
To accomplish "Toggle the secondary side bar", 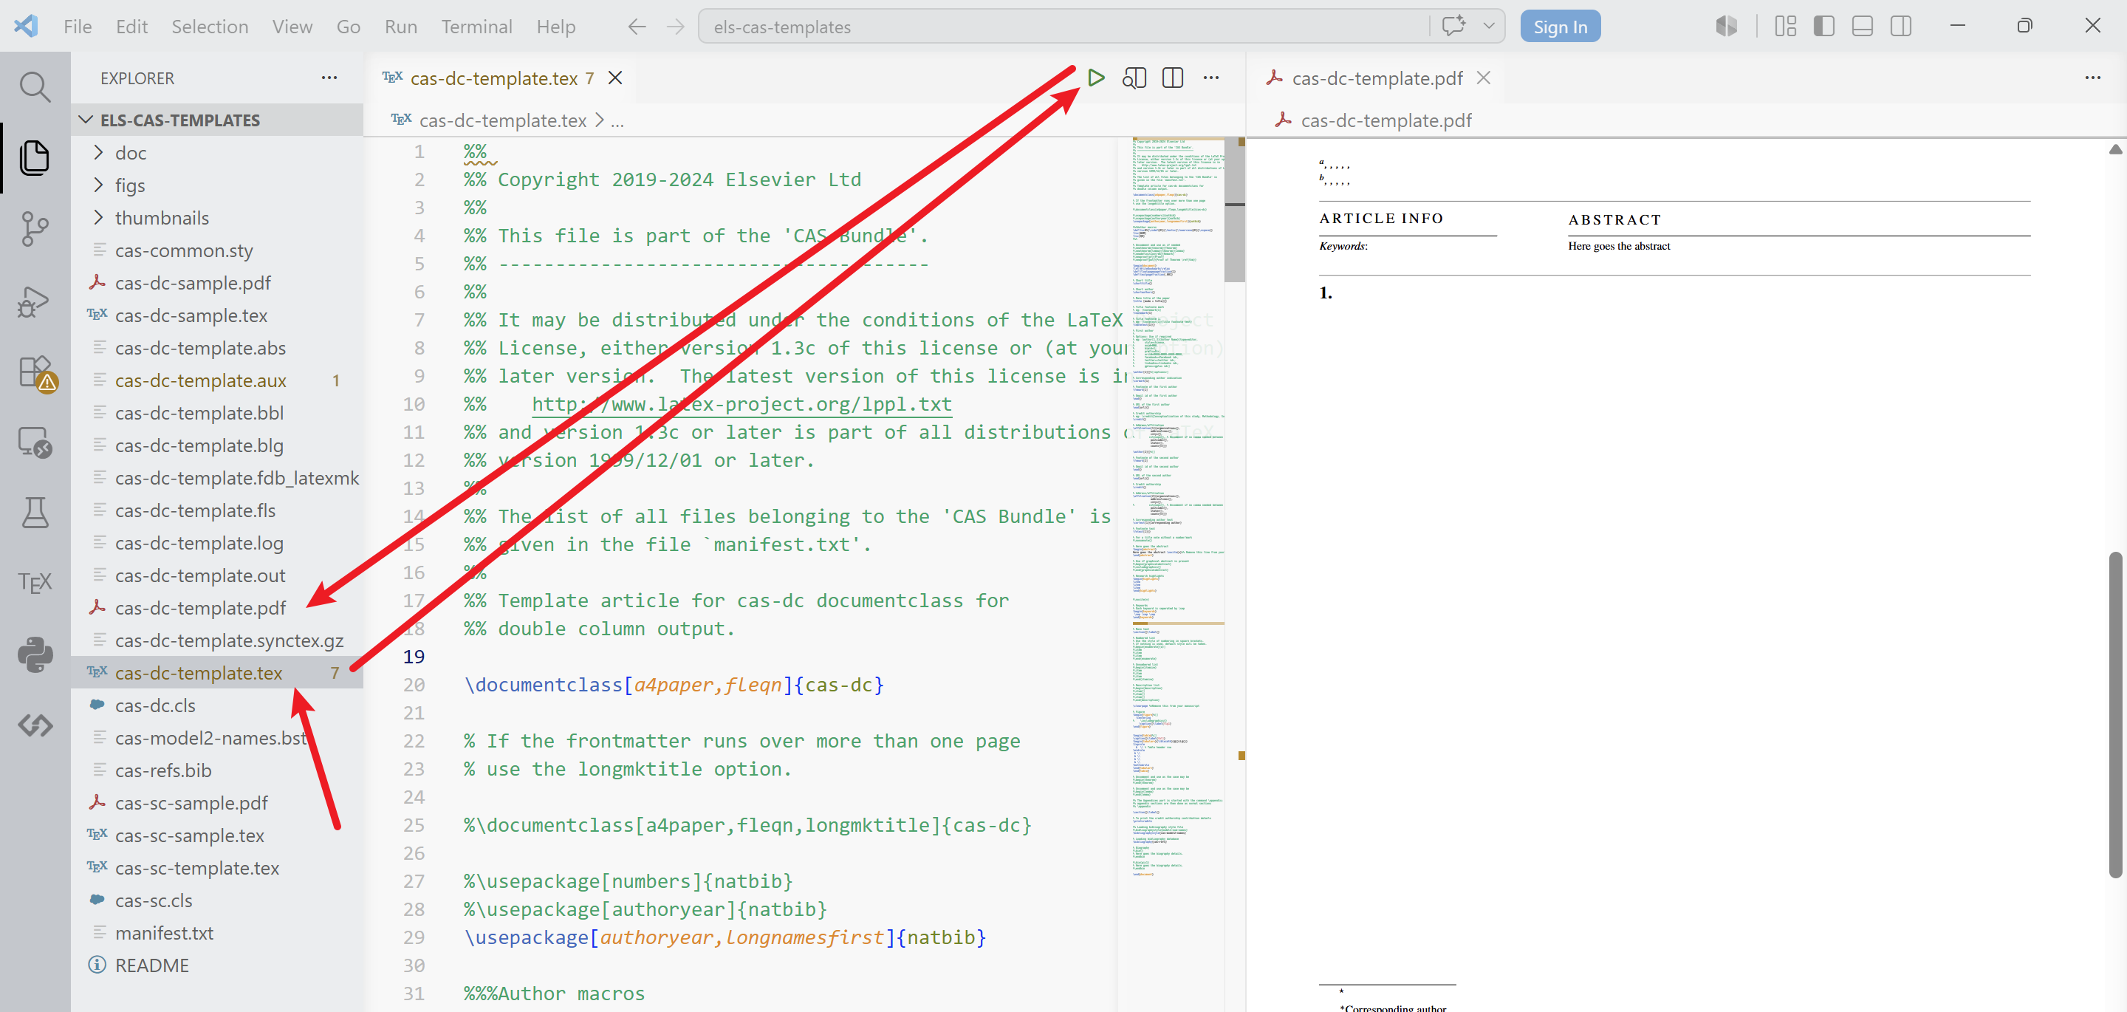I will pyautogui.click(x=1901, y=27).
